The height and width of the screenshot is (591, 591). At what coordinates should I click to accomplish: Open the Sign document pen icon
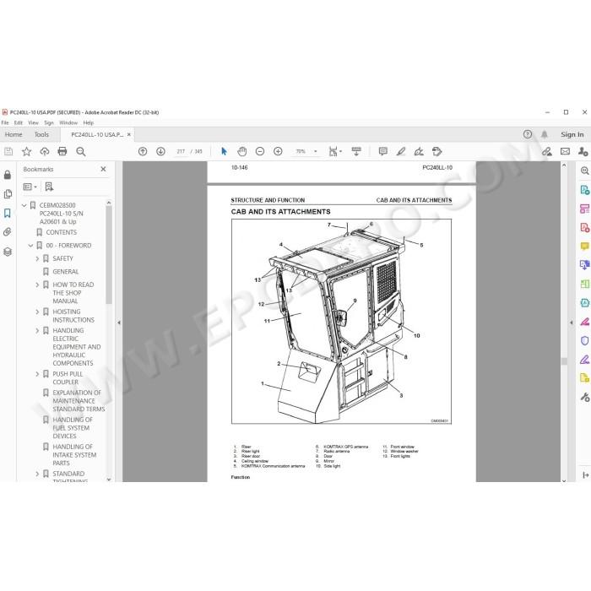click(x=419, y=151)
